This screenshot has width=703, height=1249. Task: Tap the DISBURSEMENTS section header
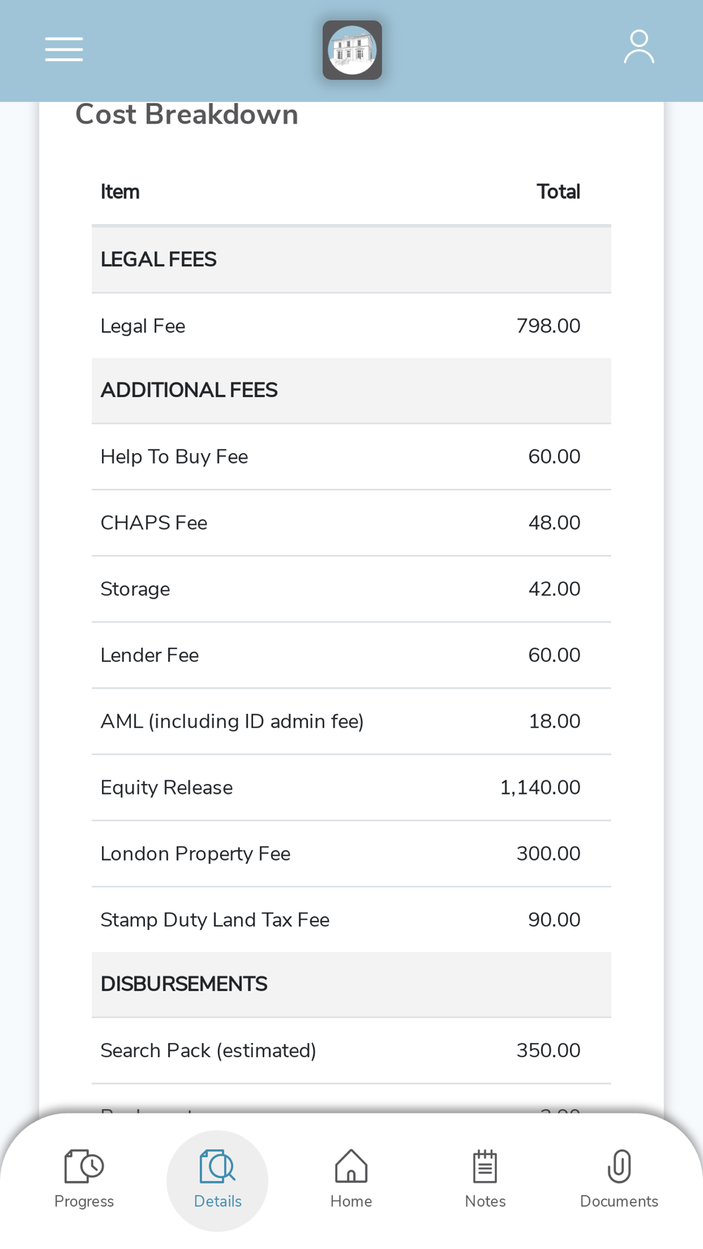point(351,984)
